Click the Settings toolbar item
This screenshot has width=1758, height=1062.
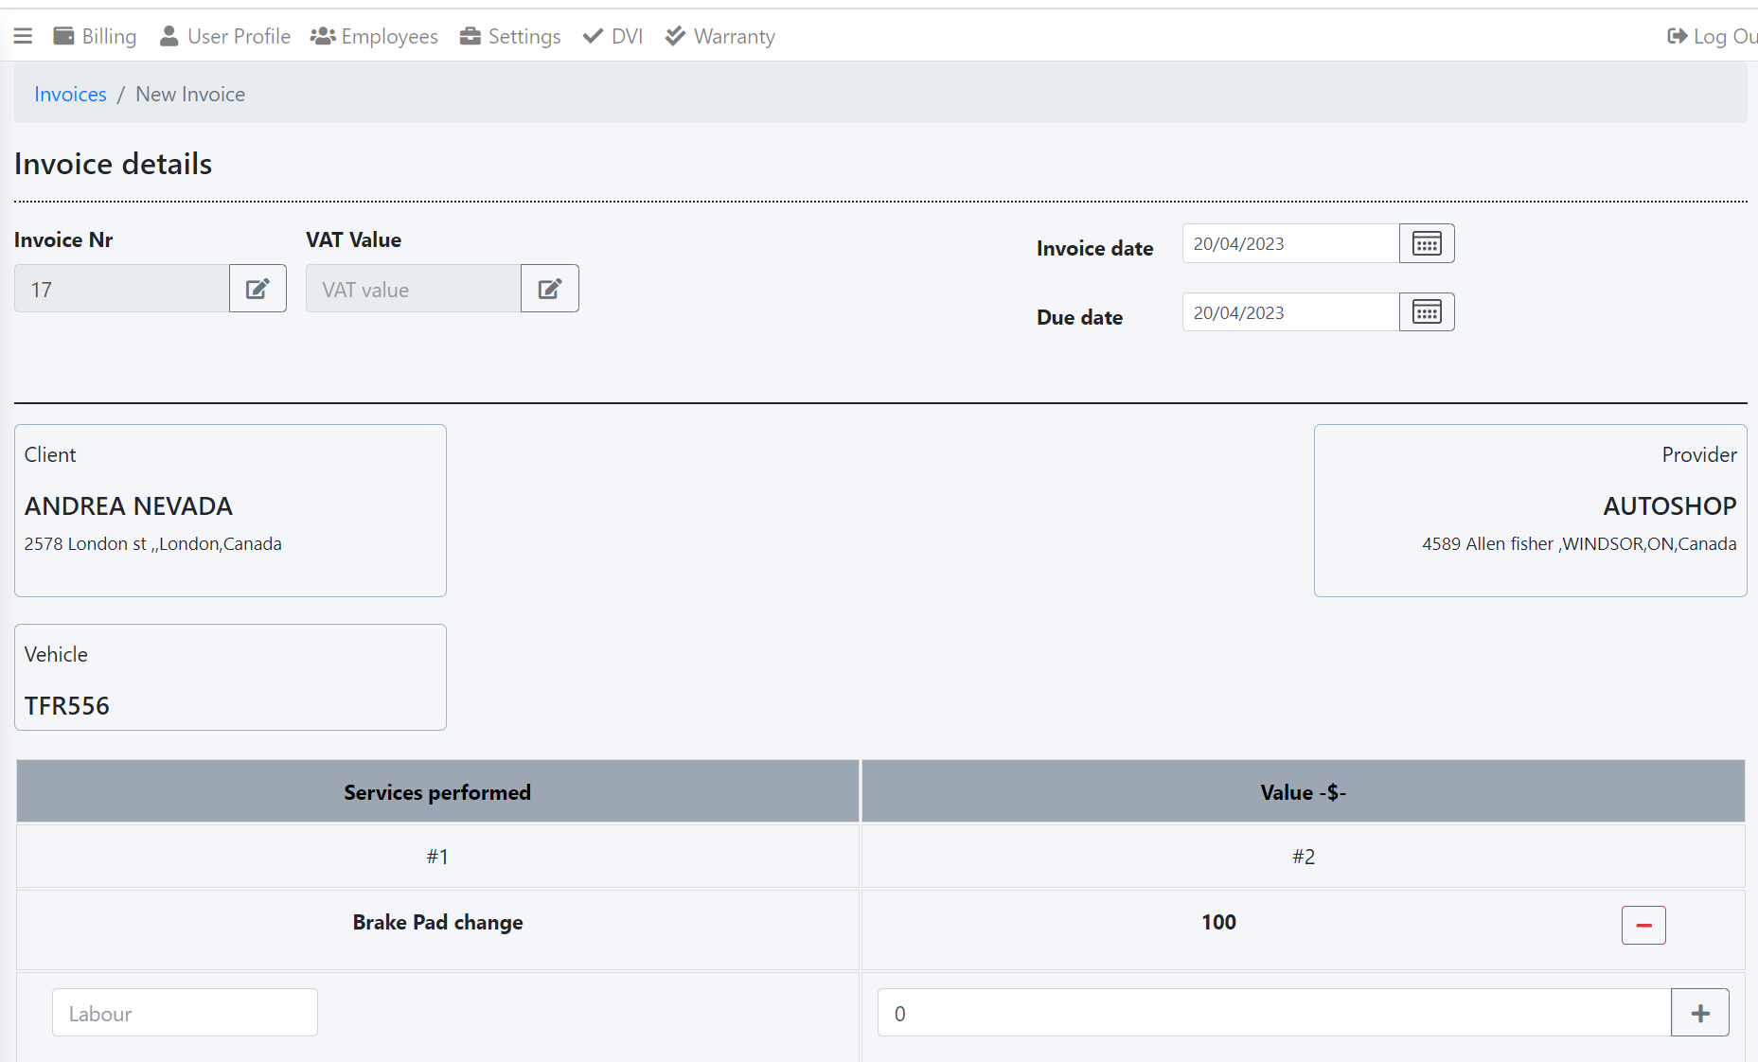click(471, 35)
